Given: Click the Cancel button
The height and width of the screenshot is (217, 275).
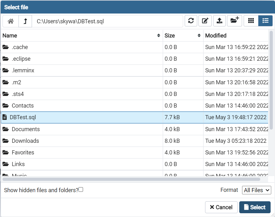Looking at the screenshot, I should click(221, 207).
